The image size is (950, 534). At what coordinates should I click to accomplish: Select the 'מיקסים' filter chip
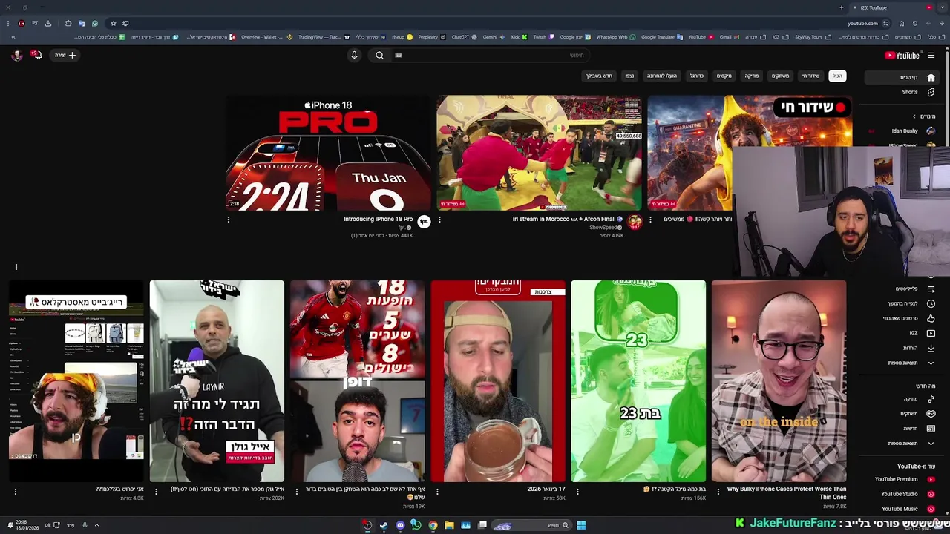pyautogui.click(x=724, y=76)
